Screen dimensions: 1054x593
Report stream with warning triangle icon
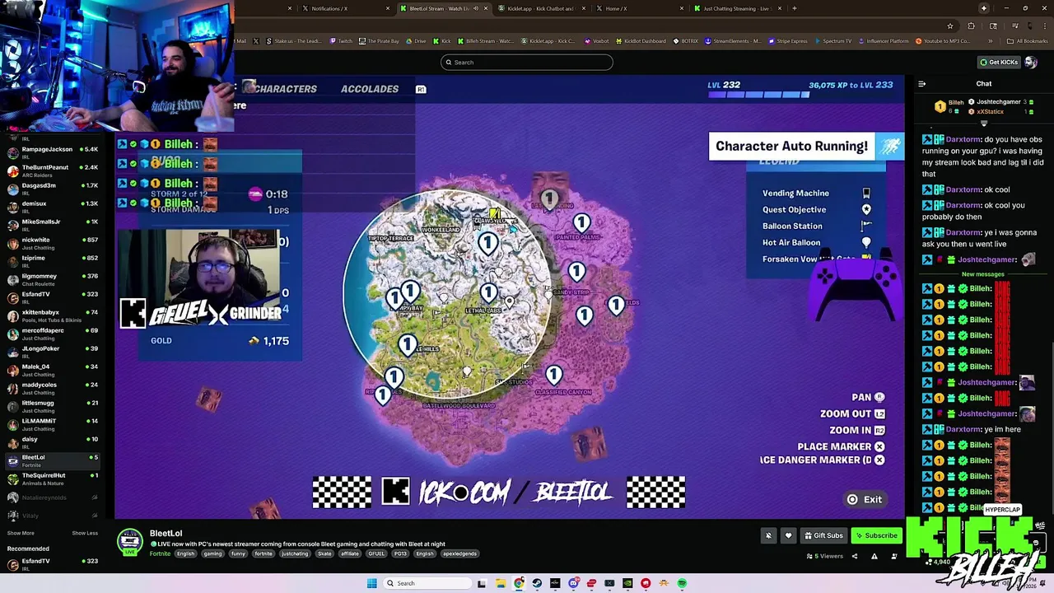[x=874, y=556]
